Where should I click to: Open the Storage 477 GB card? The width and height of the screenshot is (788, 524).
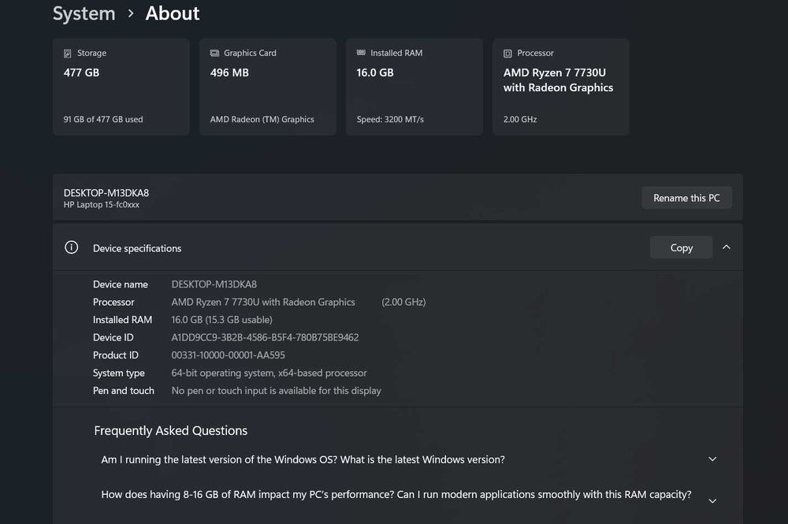[x=121, y=87]
